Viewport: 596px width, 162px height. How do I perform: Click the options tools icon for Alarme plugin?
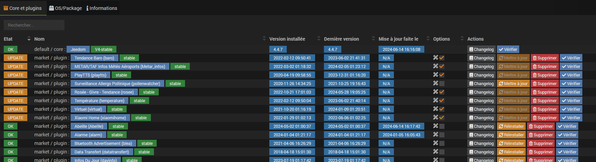pyautogui.click(x=436, y=135)
